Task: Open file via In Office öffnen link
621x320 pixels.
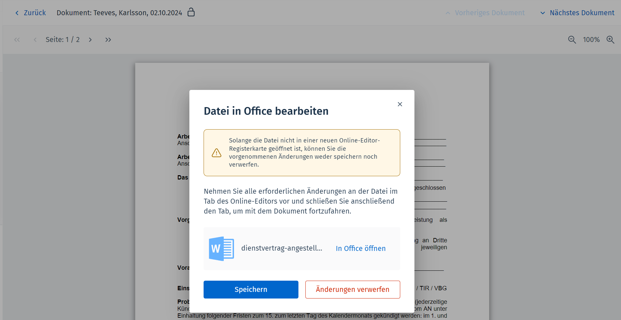Action: coord(361,249)
